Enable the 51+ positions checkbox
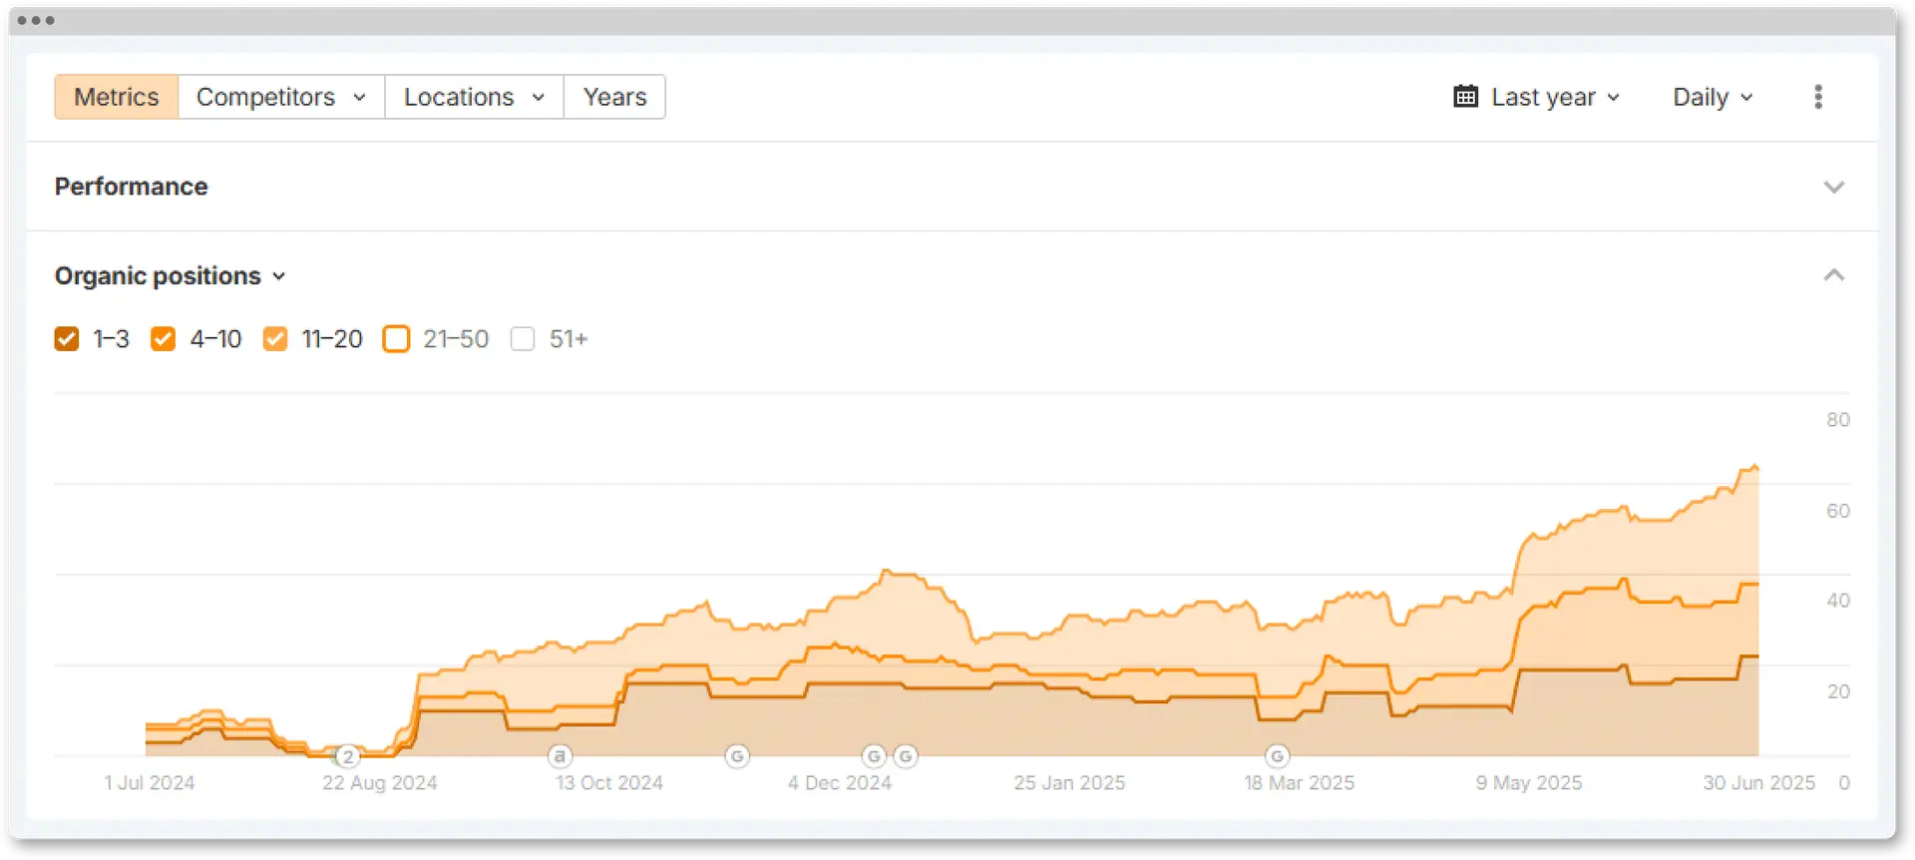 (x=523, y=339)
